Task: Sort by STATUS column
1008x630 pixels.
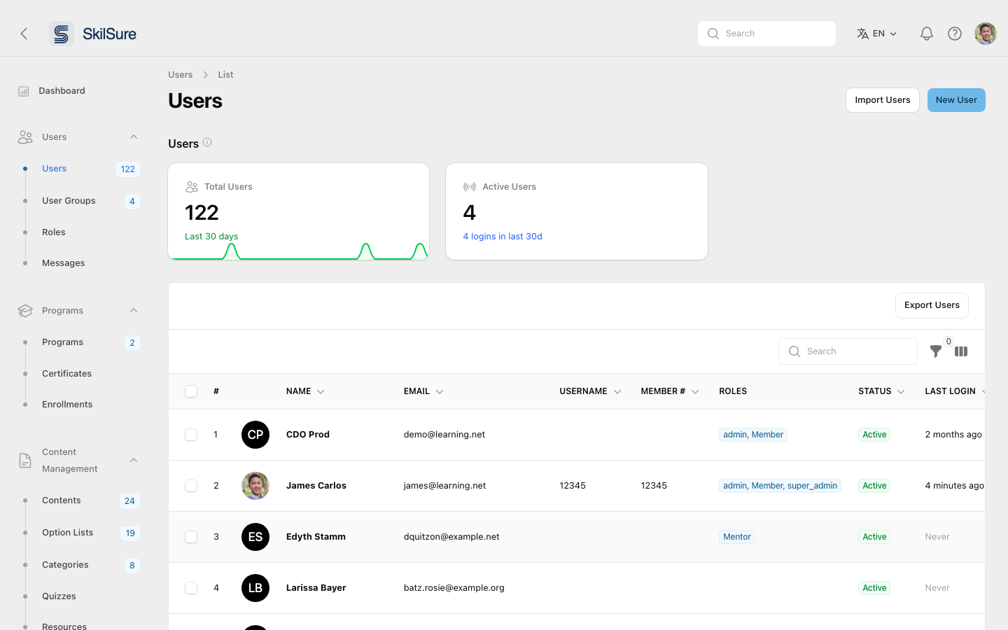Action: 881,391
